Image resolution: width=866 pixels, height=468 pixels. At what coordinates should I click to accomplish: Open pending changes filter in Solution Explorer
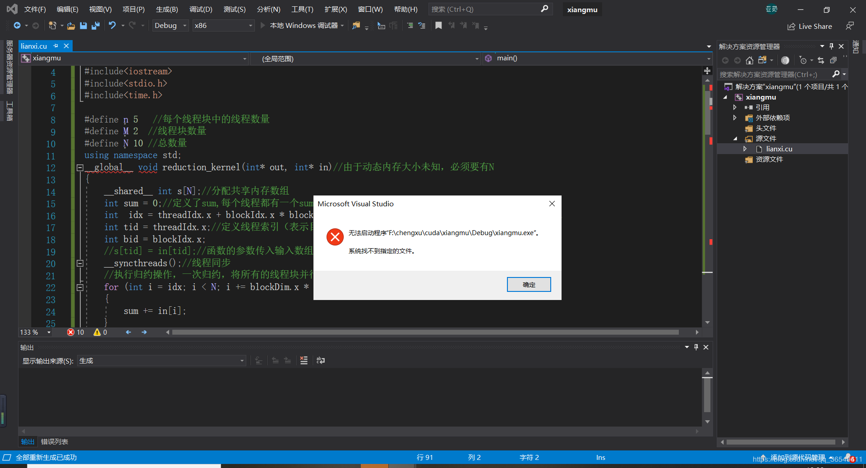pyautogui.click(x=803, y=60)
